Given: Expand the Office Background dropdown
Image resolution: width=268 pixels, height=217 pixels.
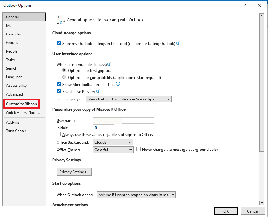Looking at the screenshot, I should (x=113, y=142).
